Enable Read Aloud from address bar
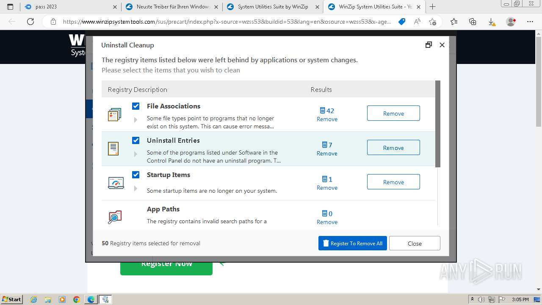This screenshot has width=542, height=305. coord(417,22)
